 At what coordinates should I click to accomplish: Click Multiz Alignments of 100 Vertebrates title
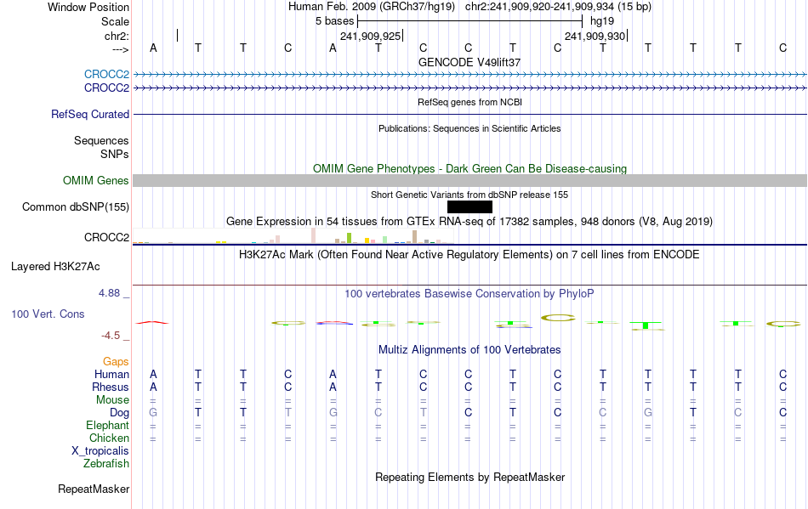click(x=469, y=350)
